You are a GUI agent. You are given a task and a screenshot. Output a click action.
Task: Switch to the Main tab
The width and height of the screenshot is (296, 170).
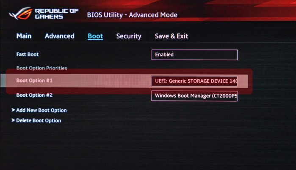tap(24, 36)
